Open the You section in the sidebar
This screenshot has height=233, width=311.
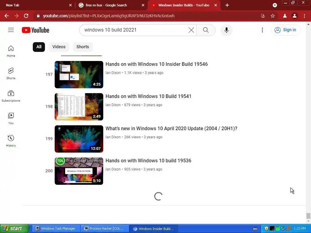pos(11,119)
